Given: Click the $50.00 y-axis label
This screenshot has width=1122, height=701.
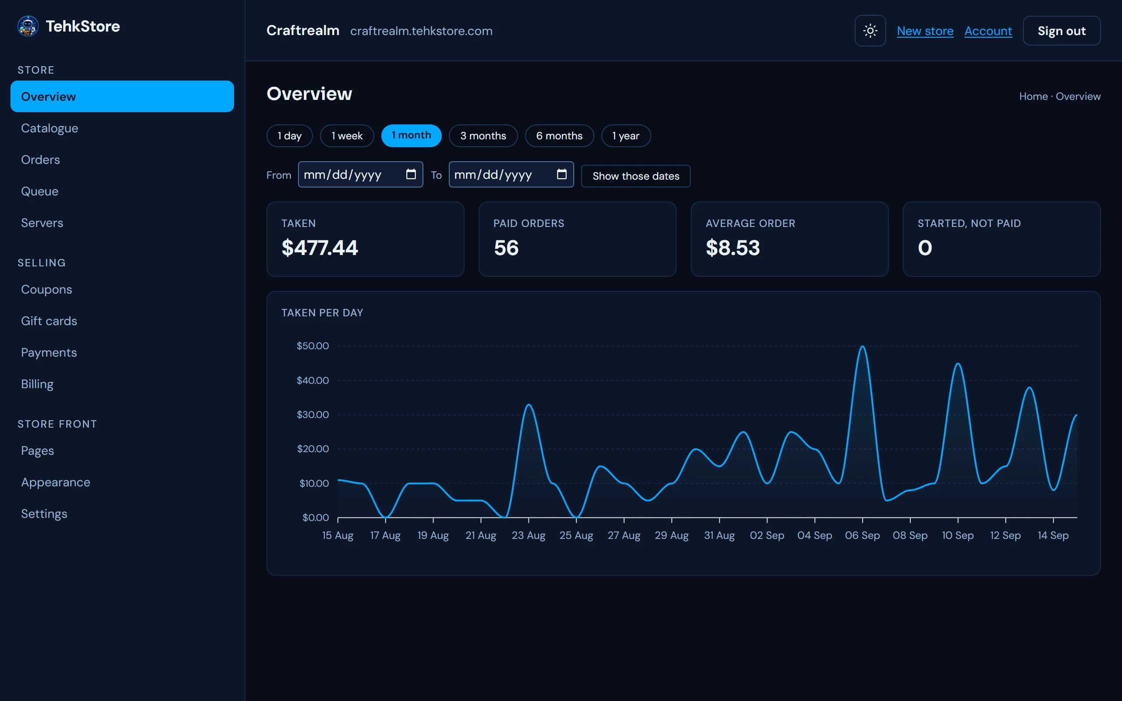Looking at the screenshot, I should click(x=312, y=346).
